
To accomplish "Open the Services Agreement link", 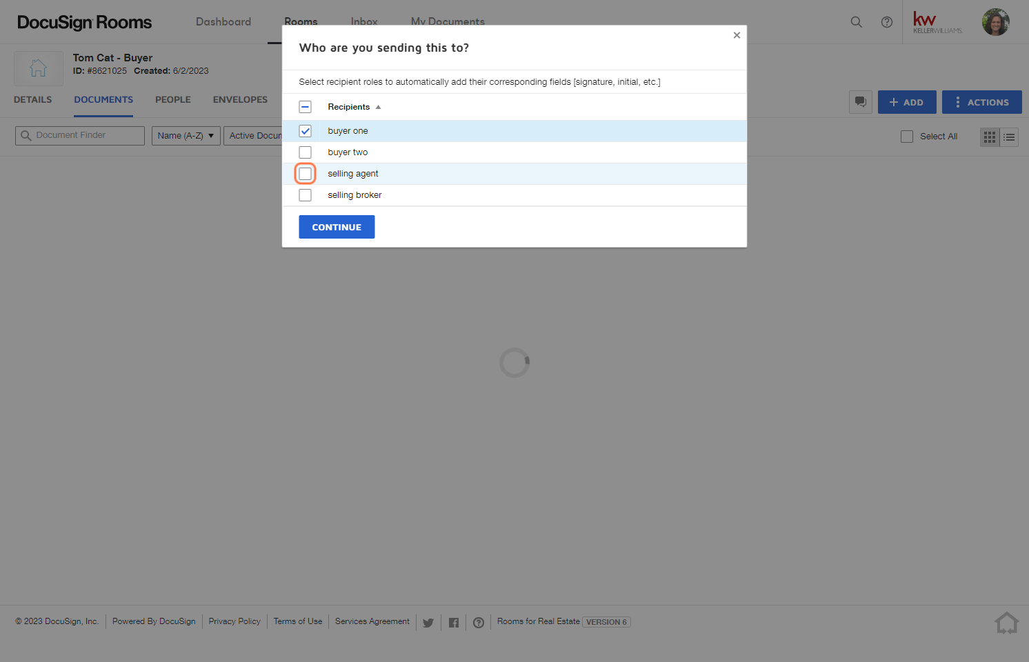I will point(372,621).
